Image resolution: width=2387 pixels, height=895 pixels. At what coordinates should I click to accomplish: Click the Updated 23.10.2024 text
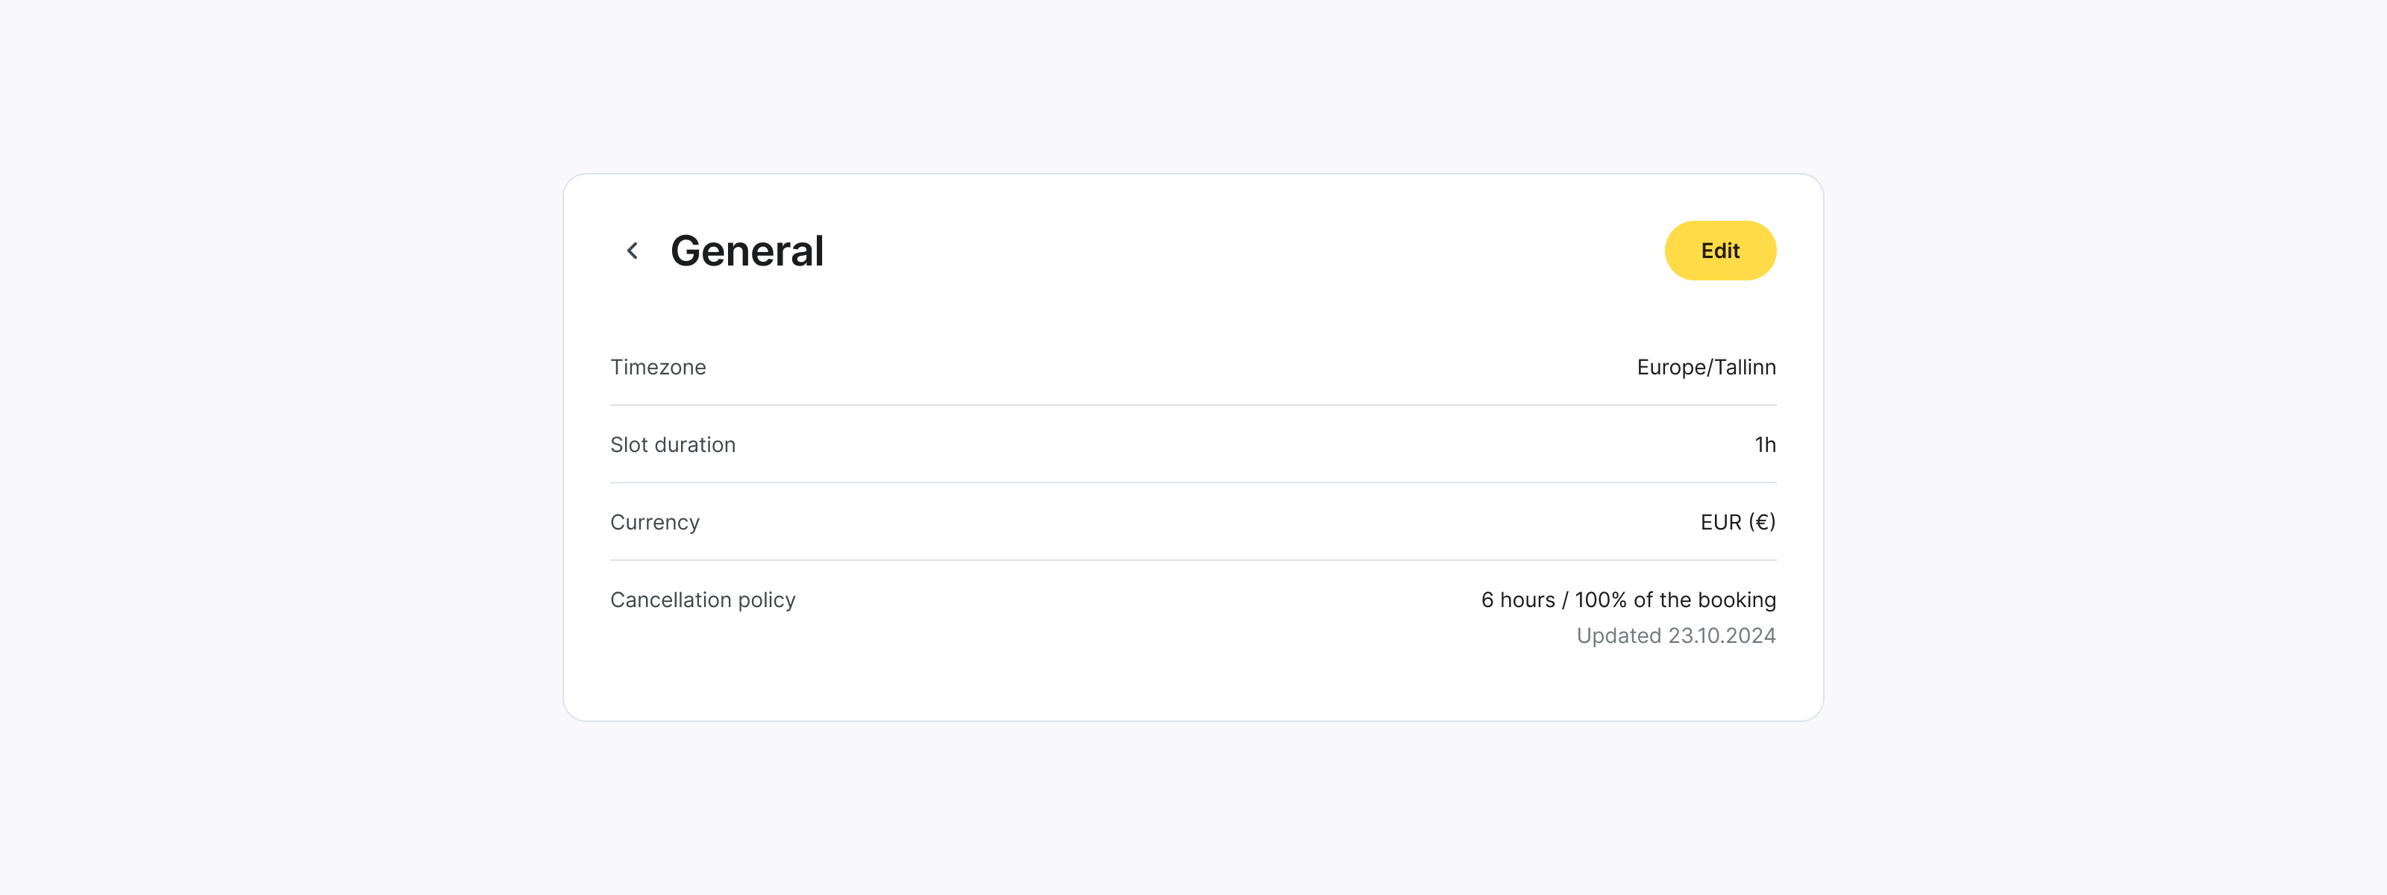1675,635
